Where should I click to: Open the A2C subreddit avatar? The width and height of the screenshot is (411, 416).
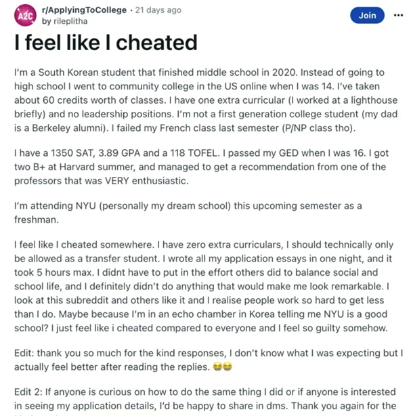coord(25,15)
